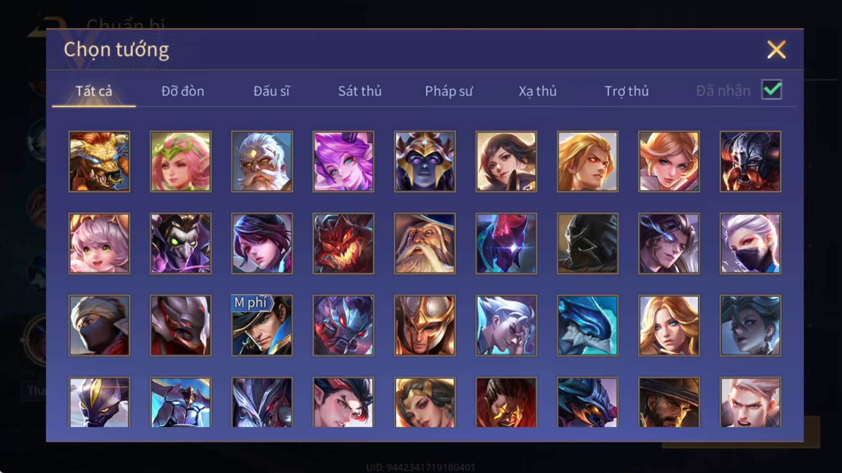This screenshot has height=473, width=842.
Task: Switch to the 'Đỡ đòn' tab
Action: (x=183, y=91)
